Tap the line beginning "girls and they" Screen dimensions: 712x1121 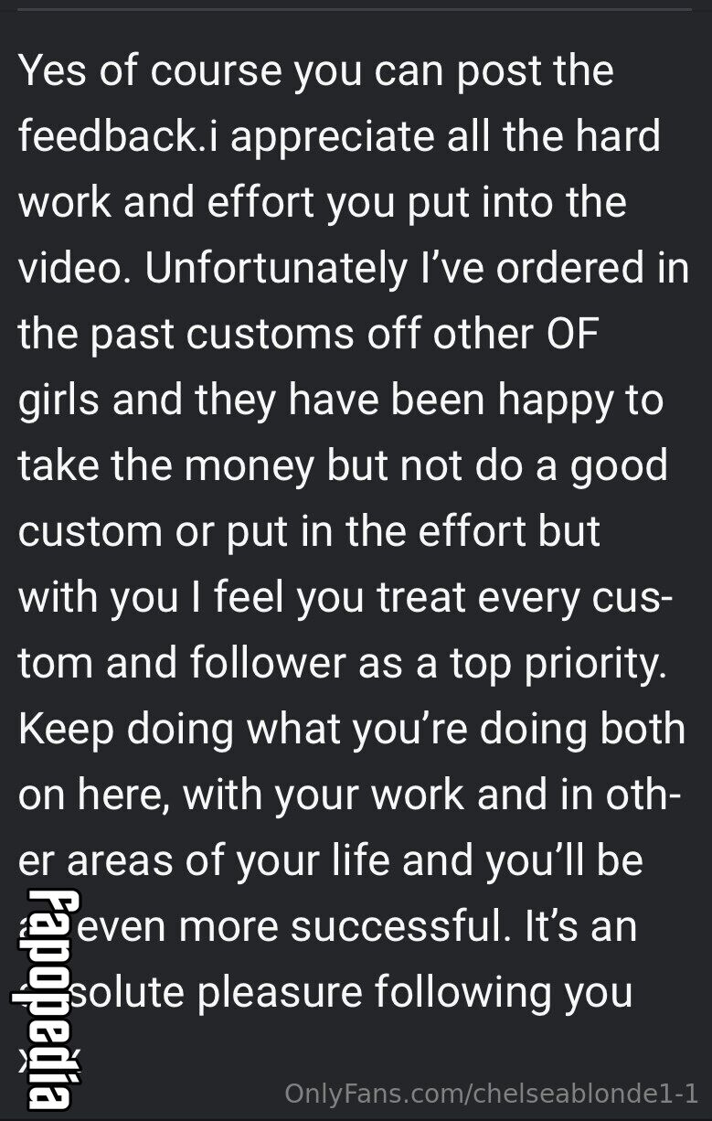tap(341, 400)
